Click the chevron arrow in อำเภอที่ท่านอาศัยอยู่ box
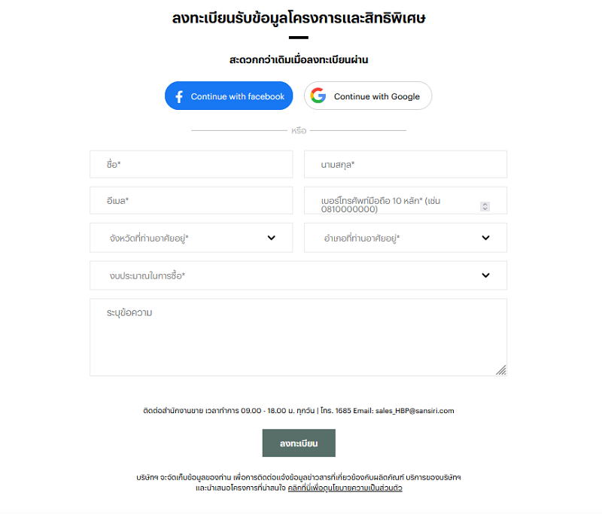 (x=486, y=238)
